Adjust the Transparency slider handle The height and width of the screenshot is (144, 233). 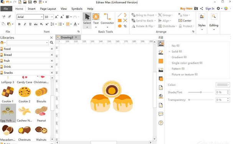[189, 100]
